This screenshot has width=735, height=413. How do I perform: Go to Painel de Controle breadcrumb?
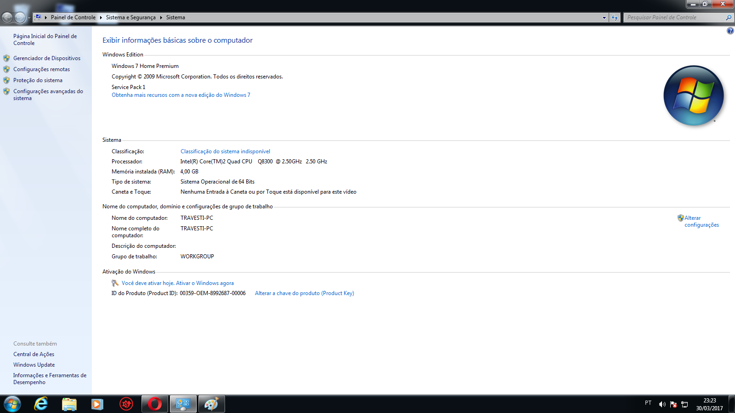73,17
